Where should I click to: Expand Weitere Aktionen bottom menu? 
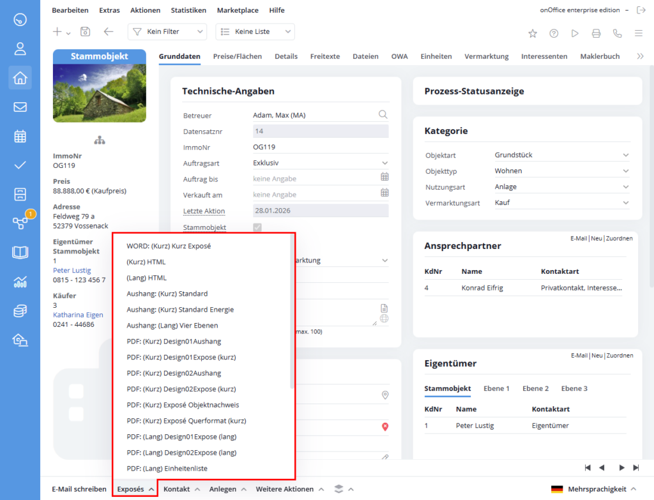(290, 489)
